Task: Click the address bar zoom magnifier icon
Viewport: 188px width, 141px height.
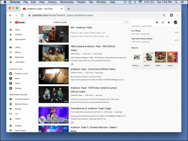Action: [x=164, y=15]
